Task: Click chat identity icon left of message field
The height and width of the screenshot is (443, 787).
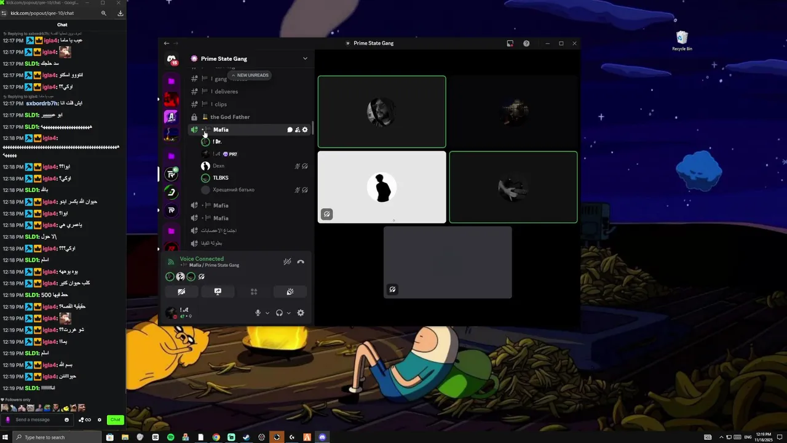Action: [x=8, y=420]
